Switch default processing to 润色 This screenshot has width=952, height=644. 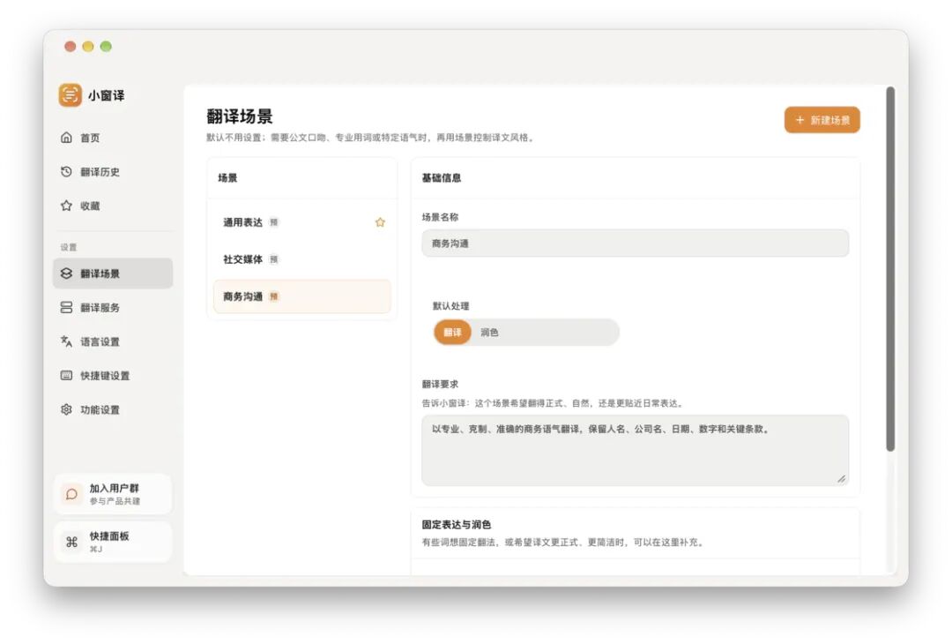click(489, 333)
